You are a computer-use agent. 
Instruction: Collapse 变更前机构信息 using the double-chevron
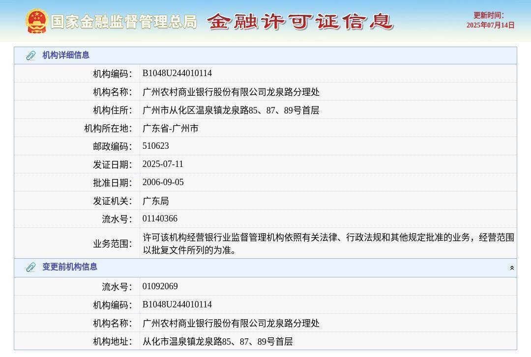pyautogui.click(x=512, y=268)
